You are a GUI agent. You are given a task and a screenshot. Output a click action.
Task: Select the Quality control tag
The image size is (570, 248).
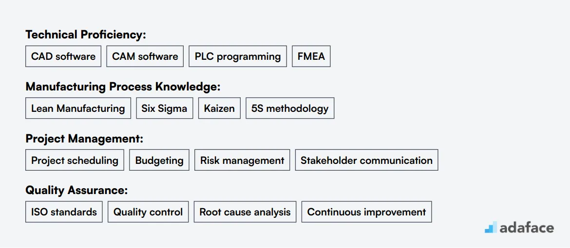[148, 212]
